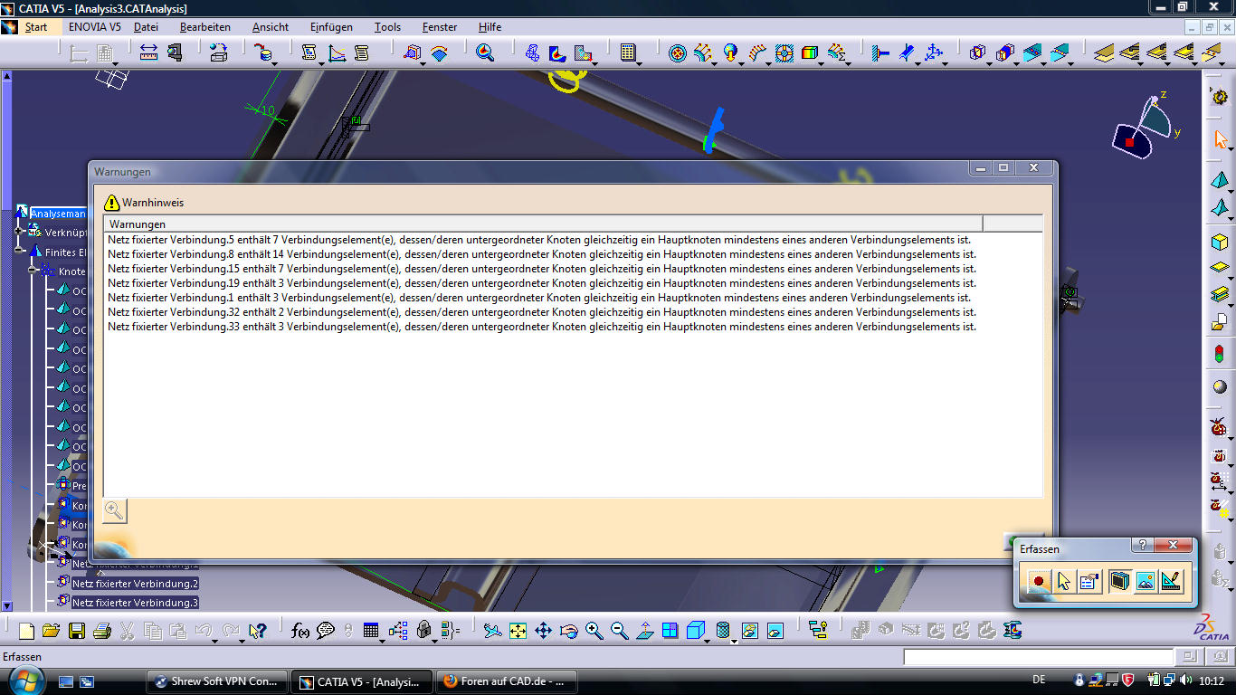Click the What's This help pointer icon
This screenshot has height=695, width=1236.
pos(258,631)
